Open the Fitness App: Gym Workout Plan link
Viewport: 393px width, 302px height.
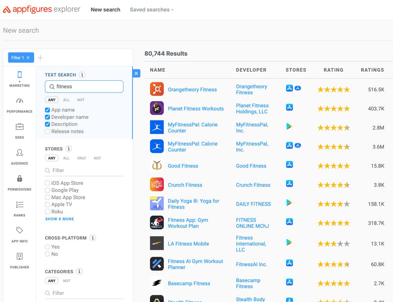pos(188,223)
